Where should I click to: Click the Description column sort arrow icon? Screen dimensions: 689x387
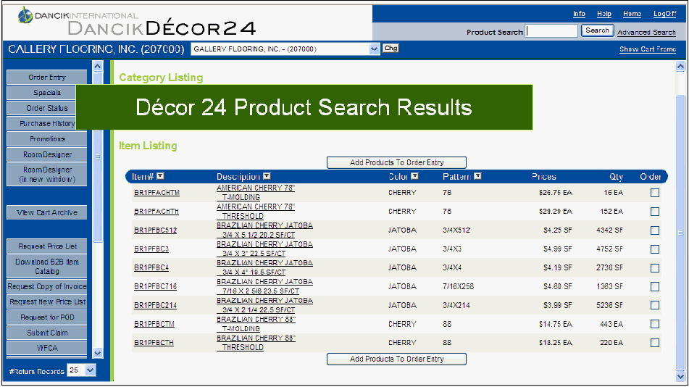(x=267, y=176)
